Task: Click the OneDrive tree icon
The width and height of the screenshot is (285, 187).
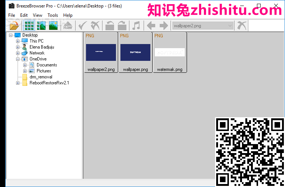Action: [25, 59]
